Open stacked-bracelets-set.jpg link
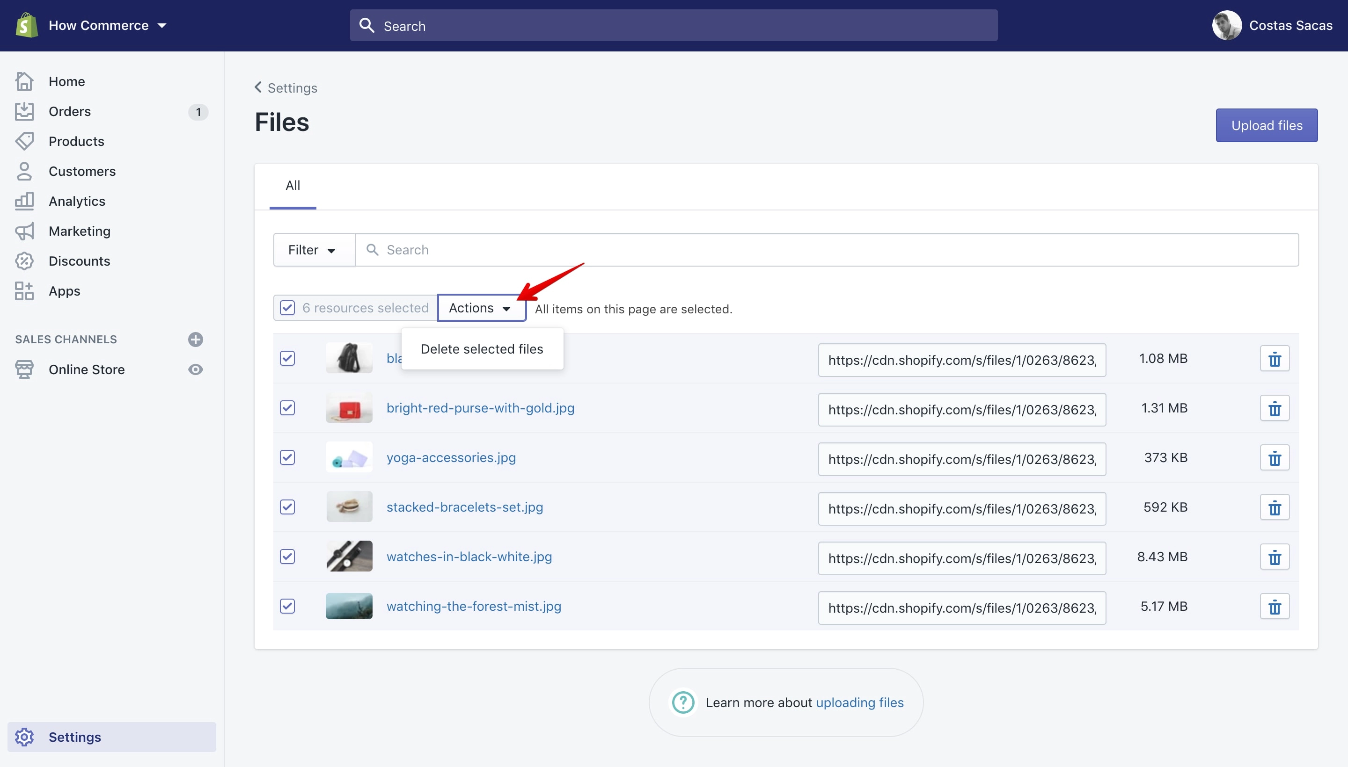The image size is (1348, 767). pos(464,507)
